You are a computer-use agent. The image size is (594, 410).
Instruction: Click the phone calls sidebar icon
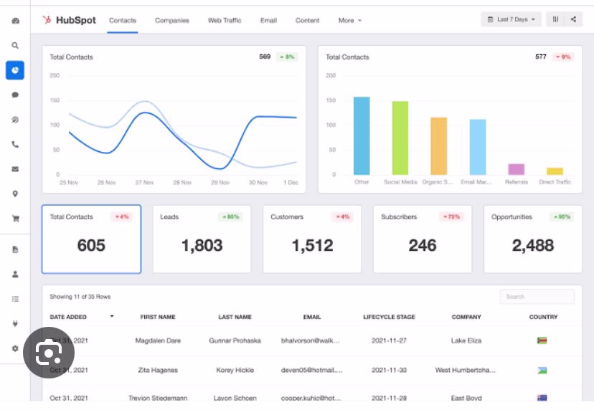(15, 144)
